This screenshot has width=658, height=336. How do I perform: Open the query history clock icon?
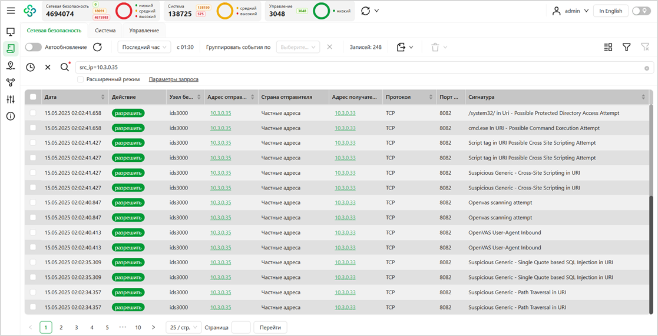point(30,68)
